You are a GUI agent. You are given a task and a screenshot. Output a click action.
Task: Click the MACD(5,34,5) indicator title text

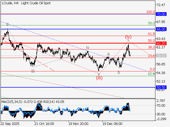tap(12, 101)
